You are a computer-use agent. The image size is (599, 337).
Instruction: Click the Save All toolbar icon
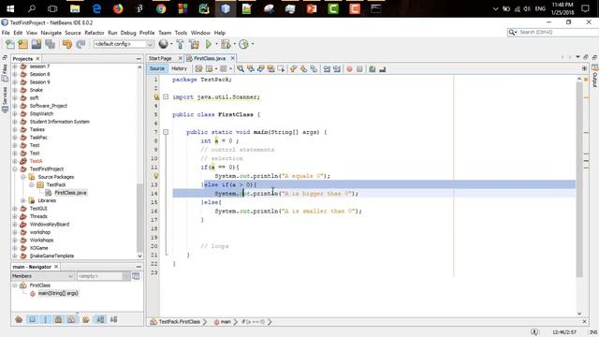(50, 44)
